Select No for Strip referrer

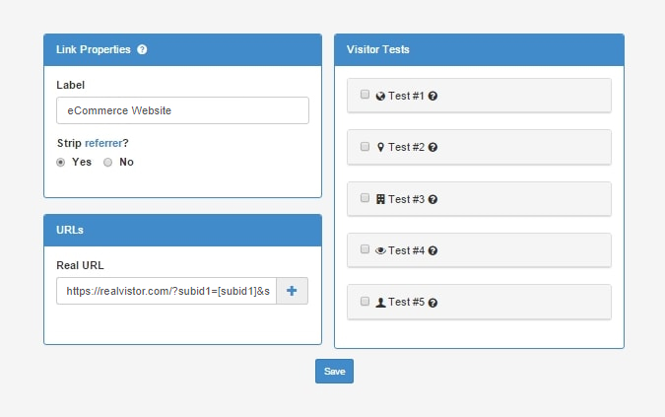point(107,162)
